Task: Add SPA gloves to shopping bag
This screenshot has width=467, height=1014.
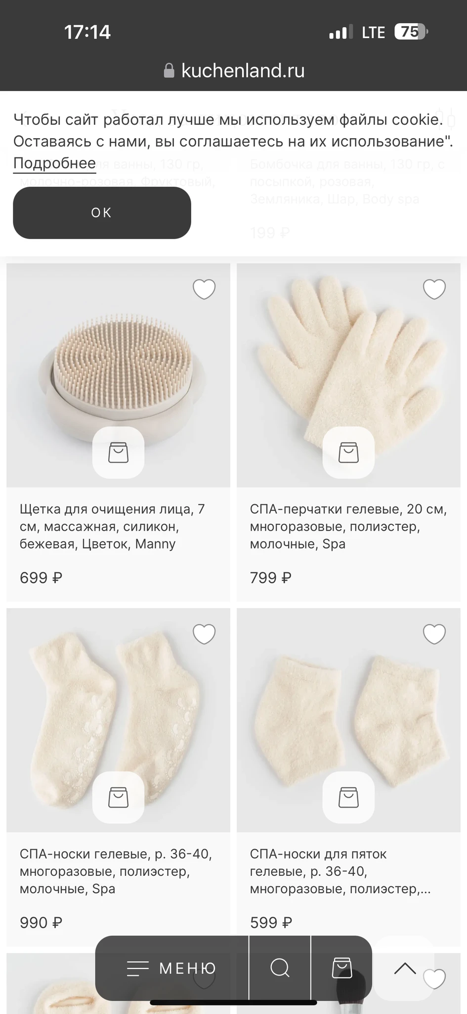Action: (x=348, y=453)
